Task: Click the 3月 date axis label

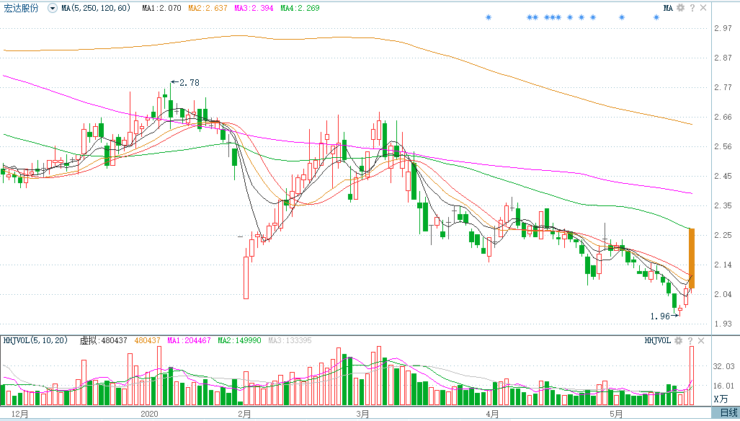Action: coord(362,414)
